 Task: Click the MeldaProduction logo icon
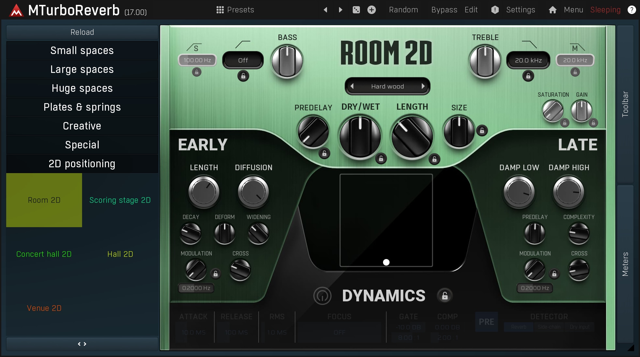click(16, 10)
